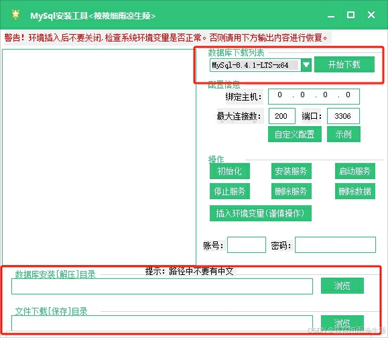Click inside the large output log area
388x338 pixels.
[99, 157]
